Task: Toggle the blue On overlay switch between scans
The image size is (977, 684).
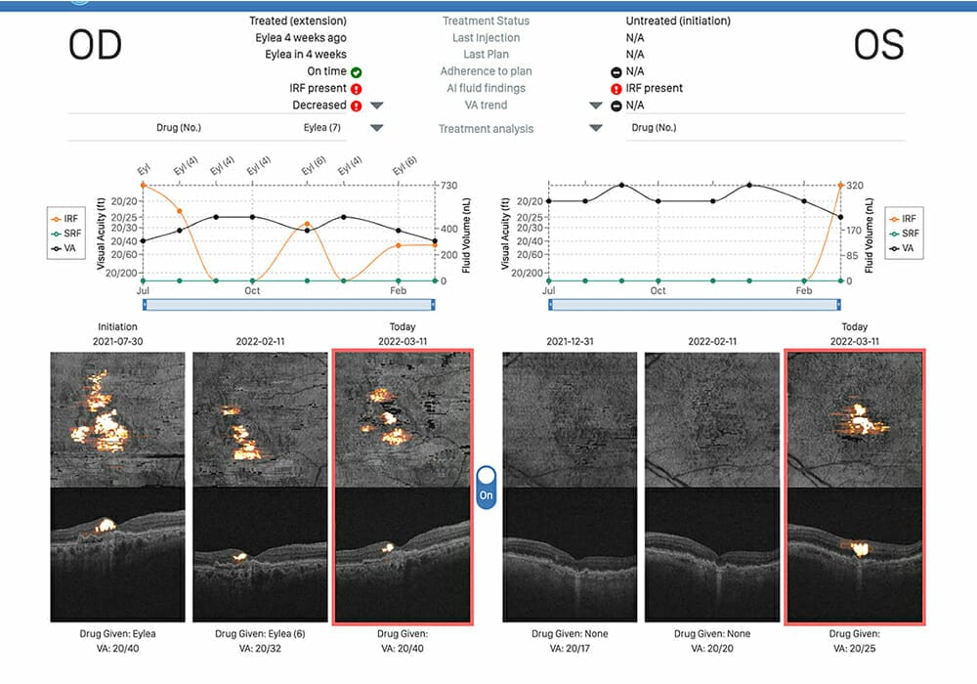Action: (486, 486)
